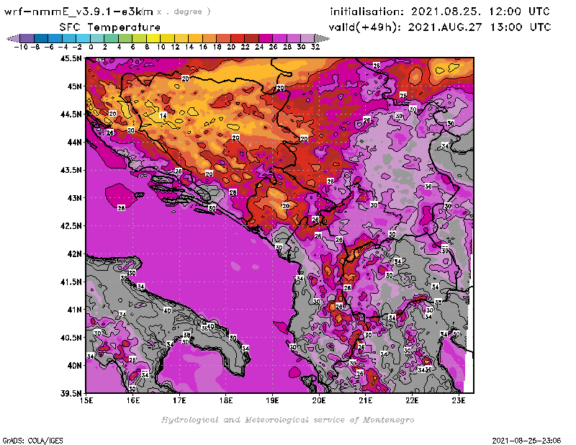The width and height of the screenshot is (576, 445).
Task: Click the yellow-green swatch between 6 and 8
Action: coord(139,38)
